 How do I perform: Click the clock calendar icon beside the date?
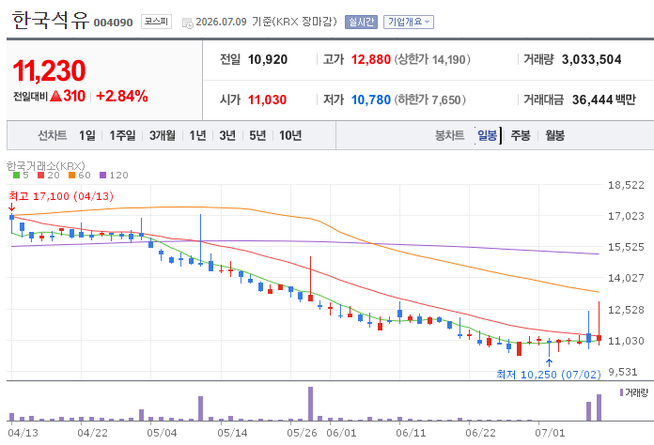point(187,23)
